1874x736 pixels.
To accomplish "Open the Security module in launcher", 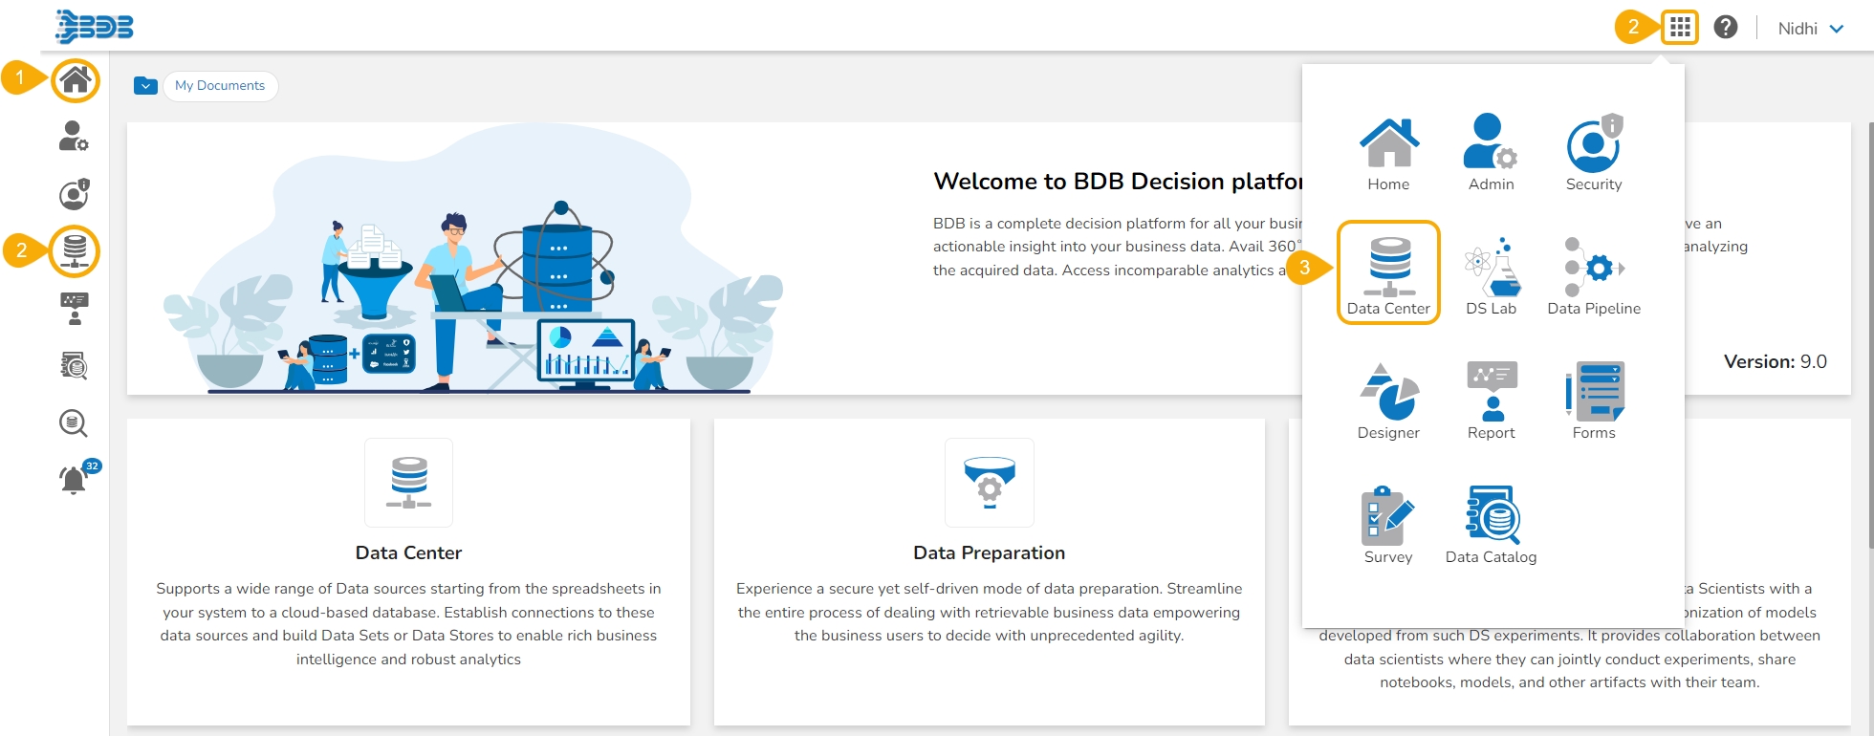I will click(1594, 152).
